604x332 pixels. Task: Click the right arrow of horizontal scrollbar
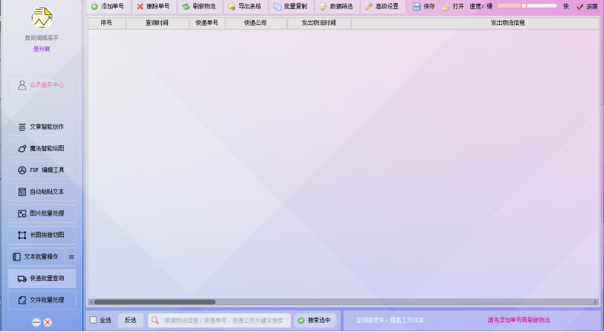(x=596, y=302)
